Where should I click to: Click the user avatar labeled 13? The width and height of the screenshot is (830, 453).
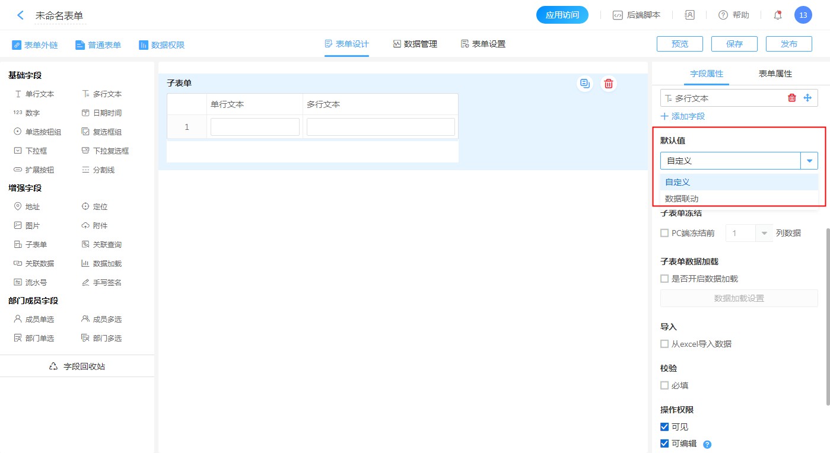coord(803,15)
